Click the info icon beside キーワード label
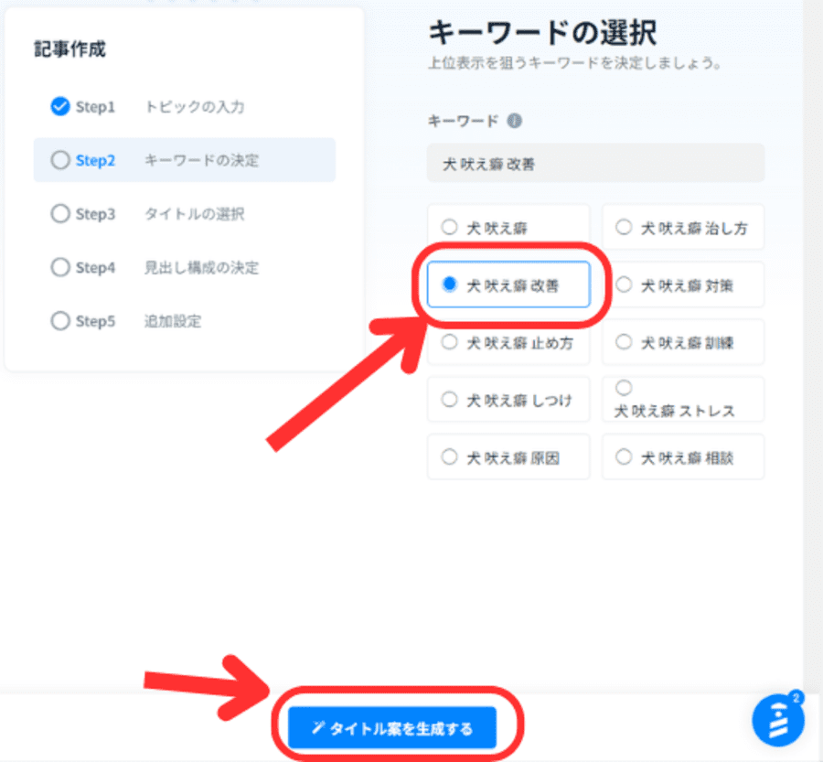Image resolution: width=823 pixels, height=762 pixels. click(x=514, y=121)
